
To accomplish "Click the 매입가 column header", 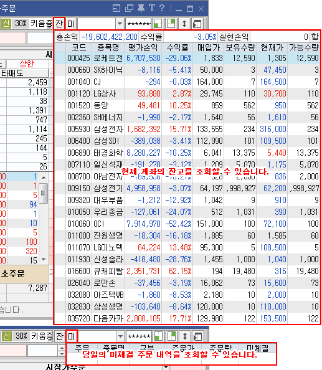I will (x=209, y=48).
